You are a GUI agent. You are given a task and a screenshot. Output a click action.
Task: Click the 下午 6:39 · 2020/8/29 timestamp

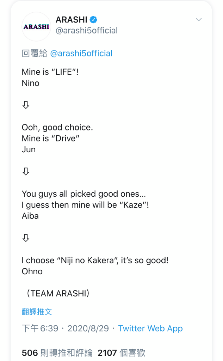point(66,329)
